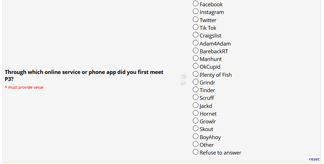Open the field comment balloon icon
The width and height of the screenshot is (324, 164).
pos(183,83)
